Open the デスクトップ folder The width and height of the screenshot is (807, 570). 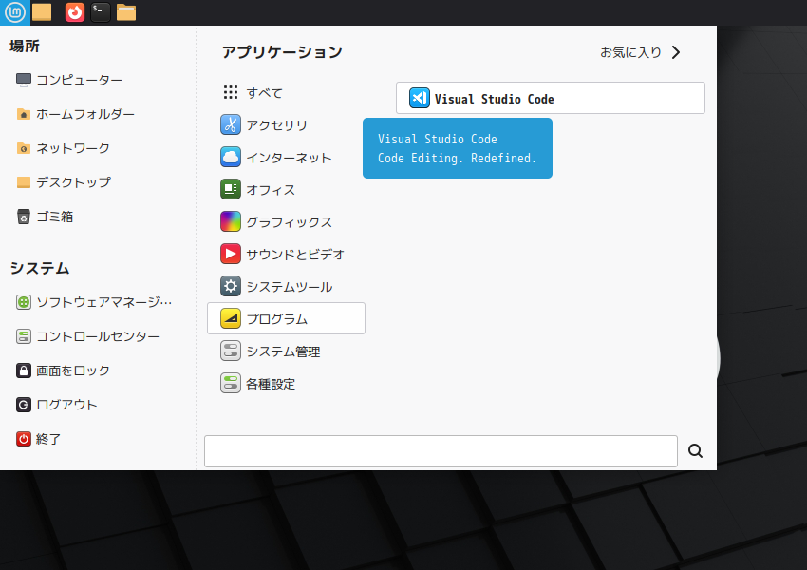click(64, 182)
